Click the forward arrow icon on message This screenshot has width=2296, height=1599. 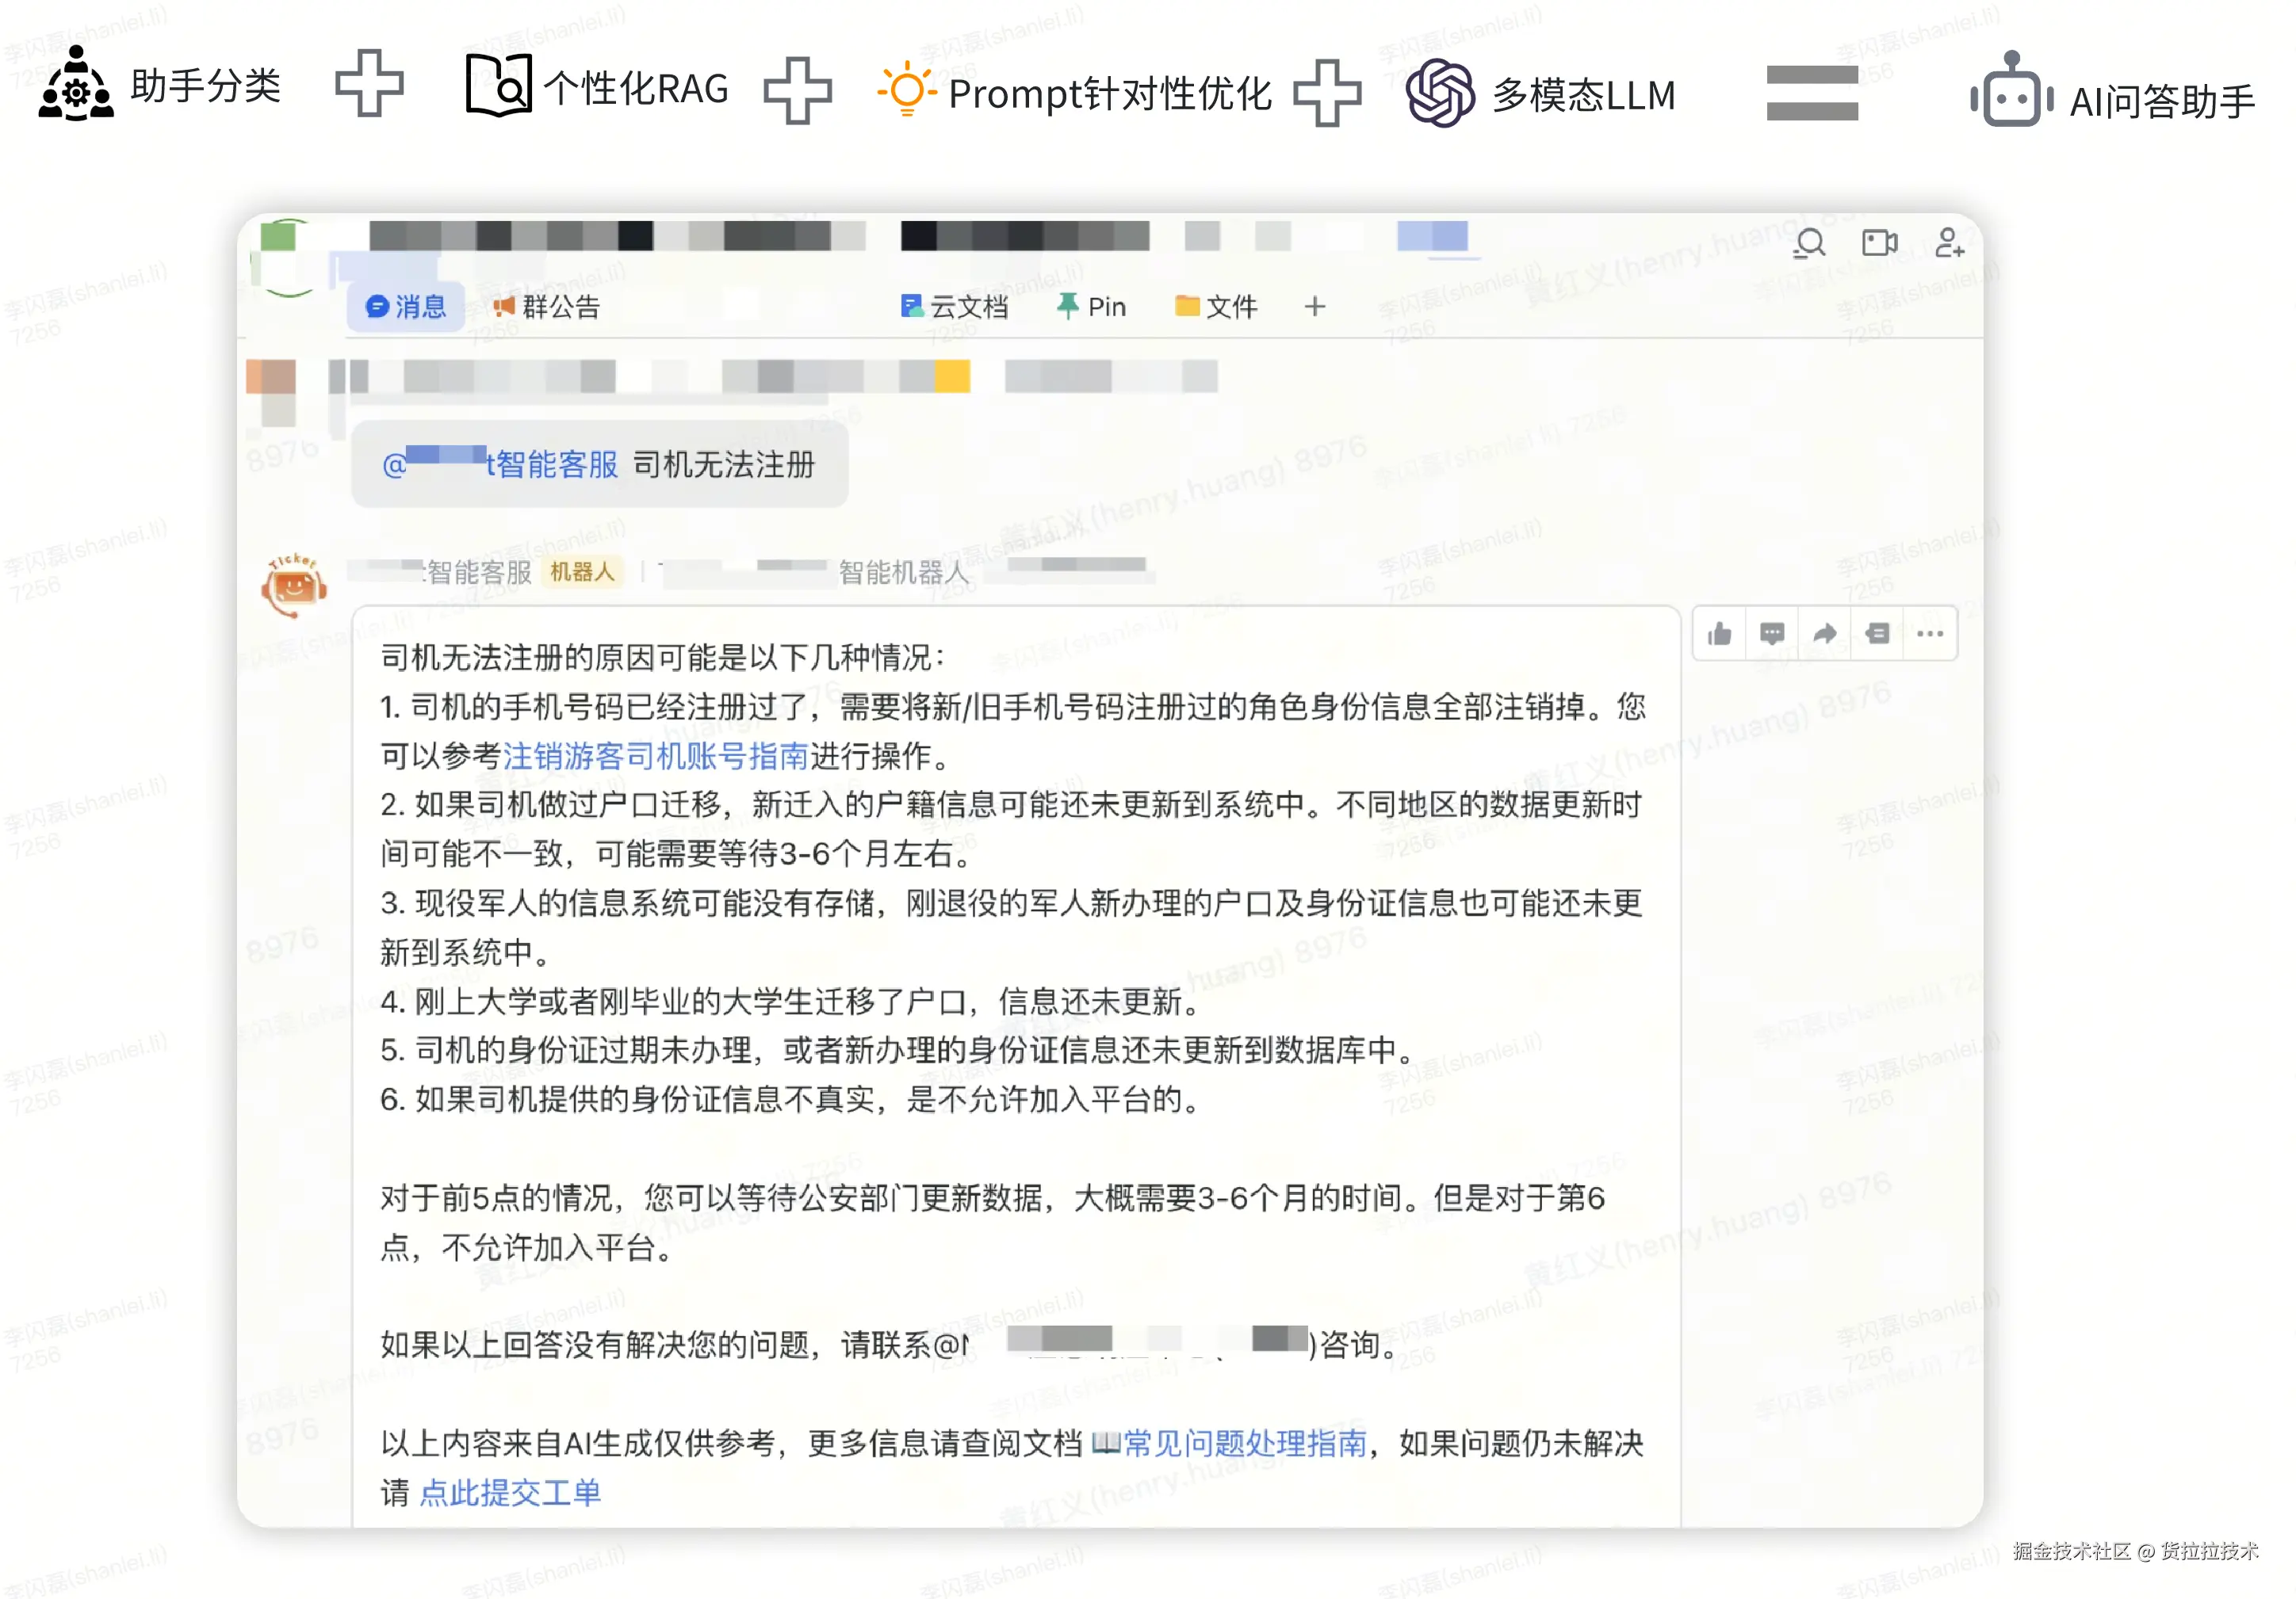pos(1825,634)
